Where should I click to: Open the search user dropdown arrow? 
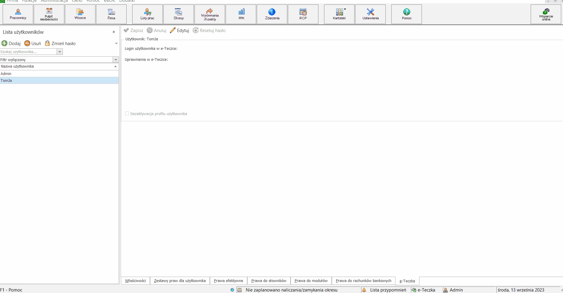[x=60, y=52]
